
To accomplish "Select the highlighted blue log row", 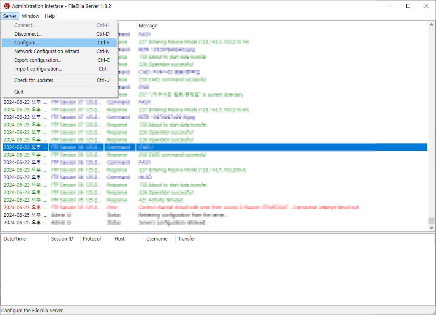I will (215, 147).
